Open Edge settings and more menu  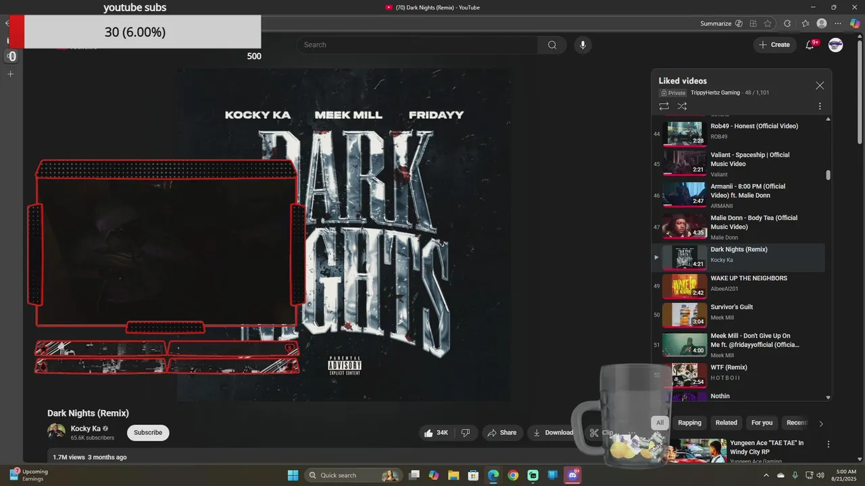click(x=838, y=23)
